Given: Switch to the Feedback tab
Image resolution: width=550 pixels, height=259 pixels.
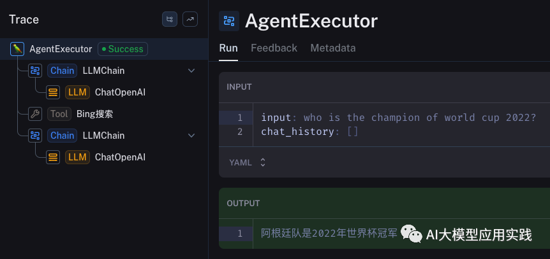Looking at the screenshot, I should (x=274, y=48).
